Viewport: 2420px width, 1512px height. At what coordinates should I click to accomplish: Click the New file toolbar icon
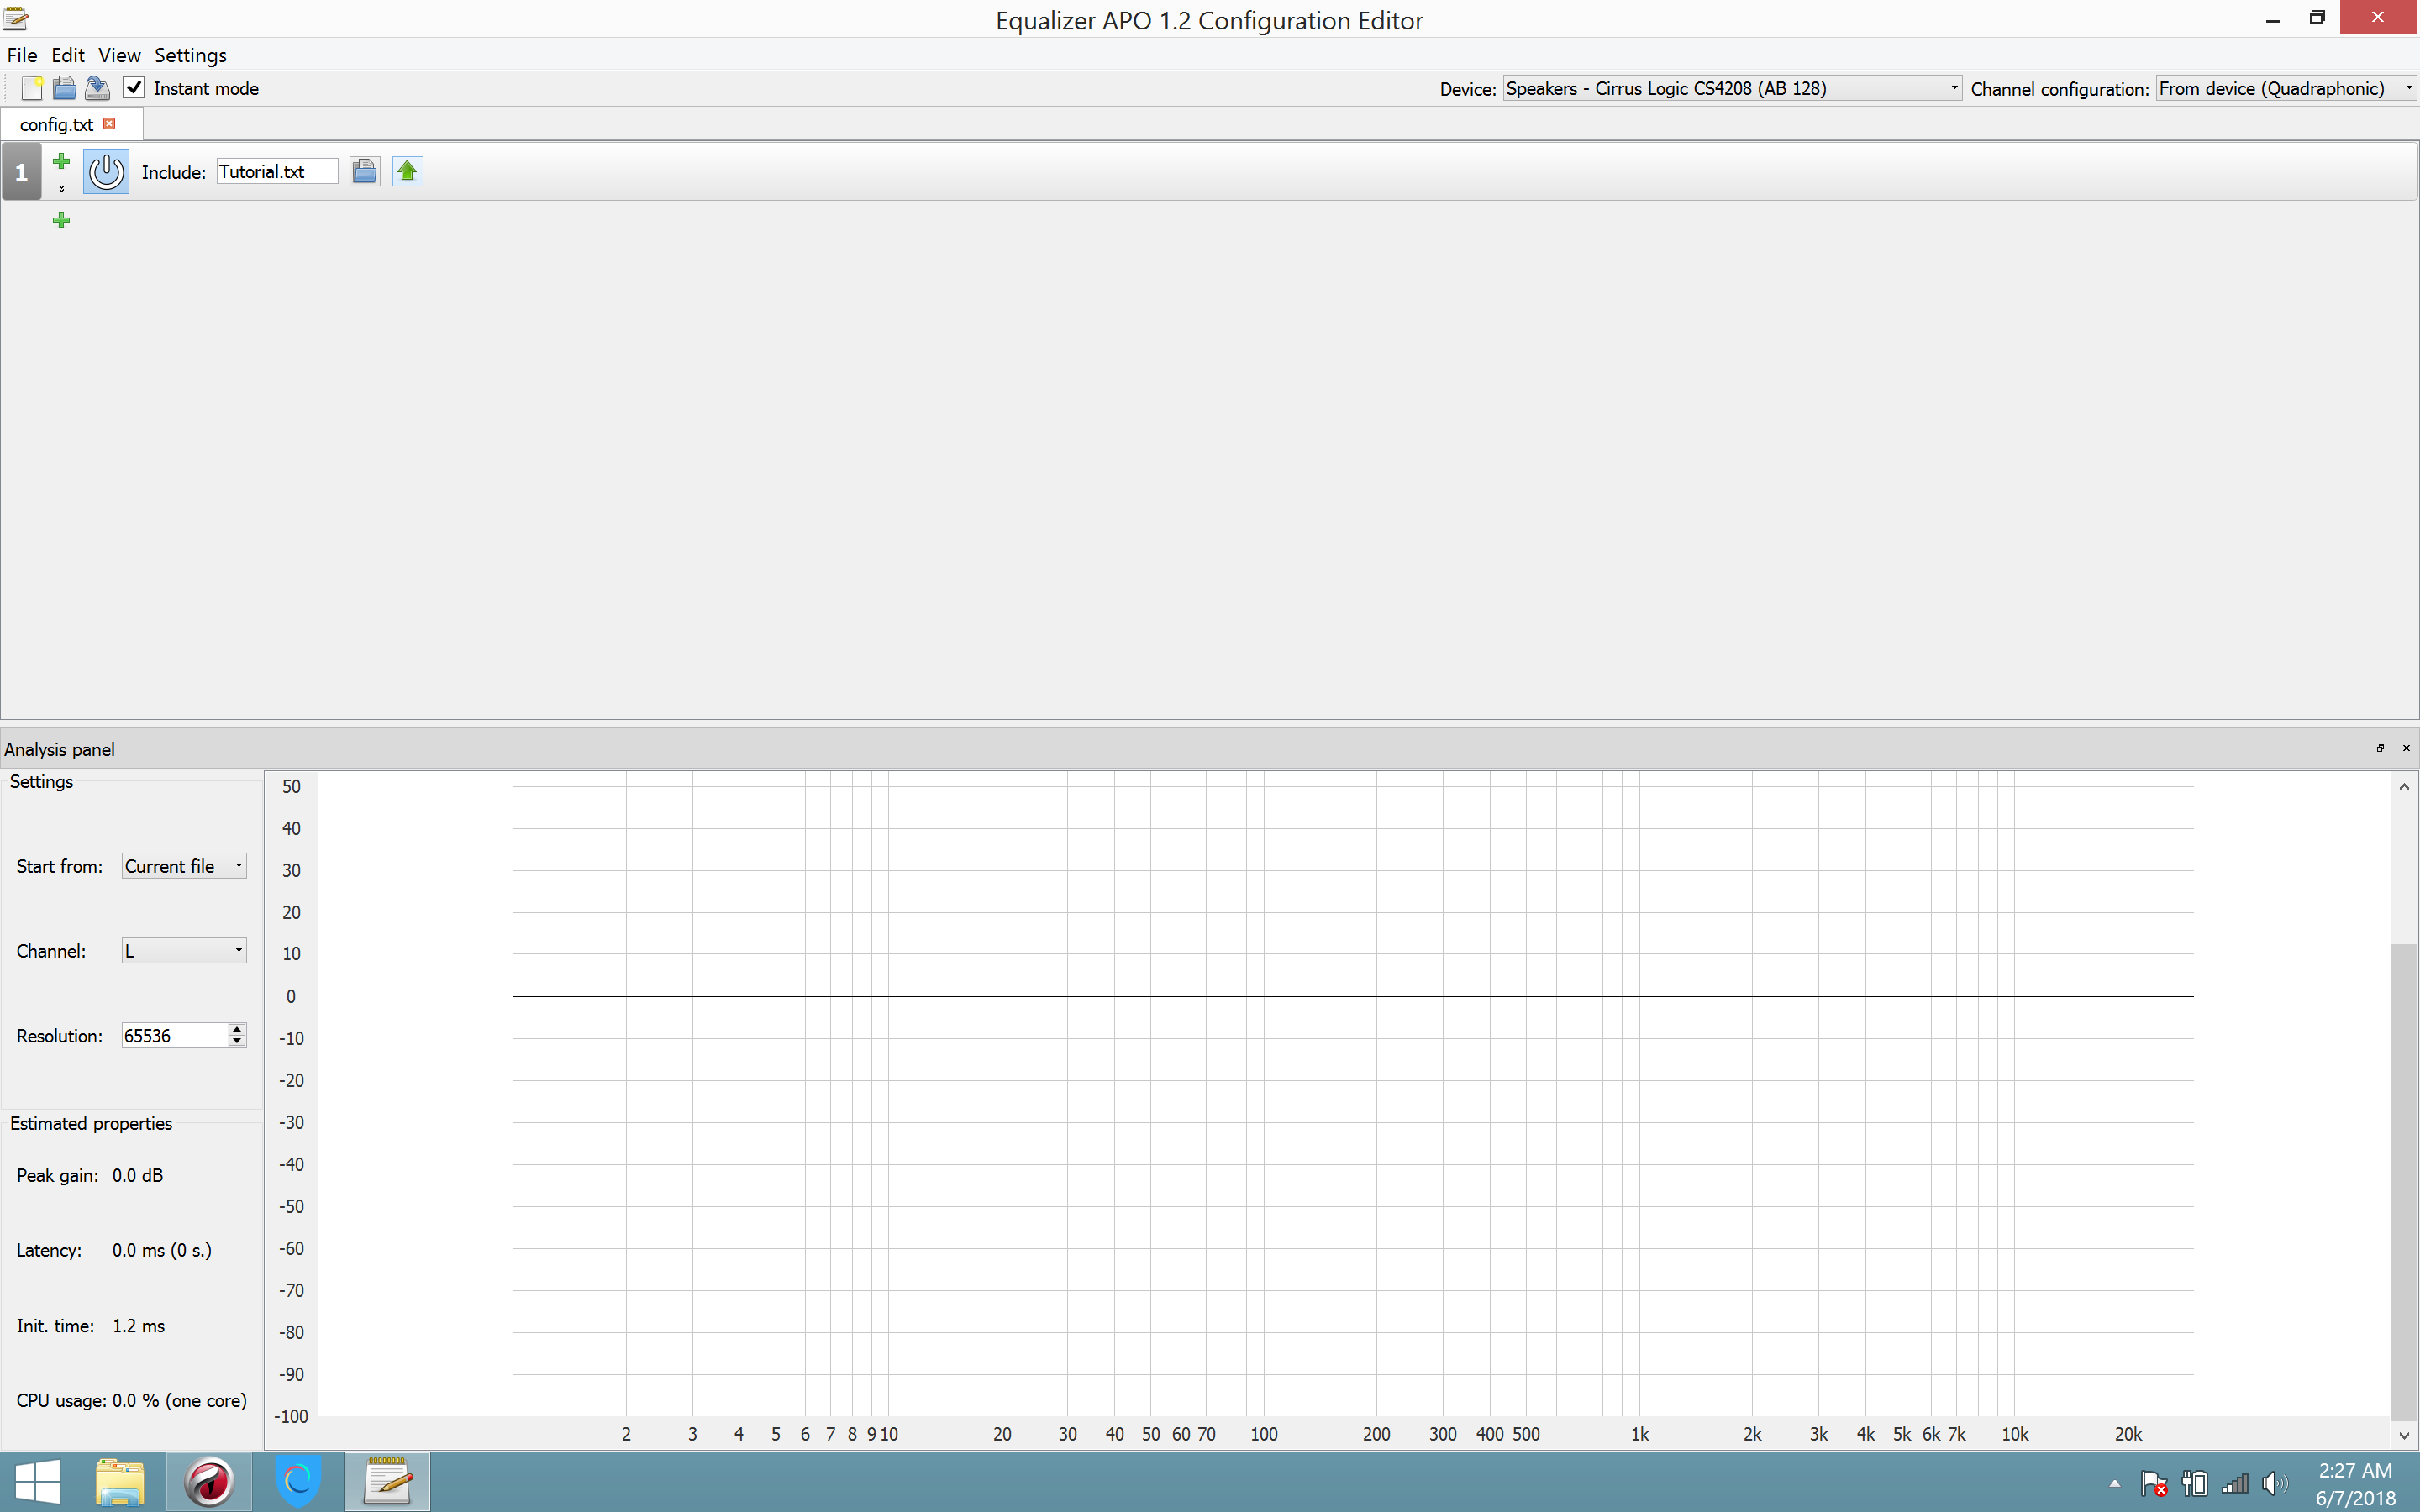click(31, 88)
